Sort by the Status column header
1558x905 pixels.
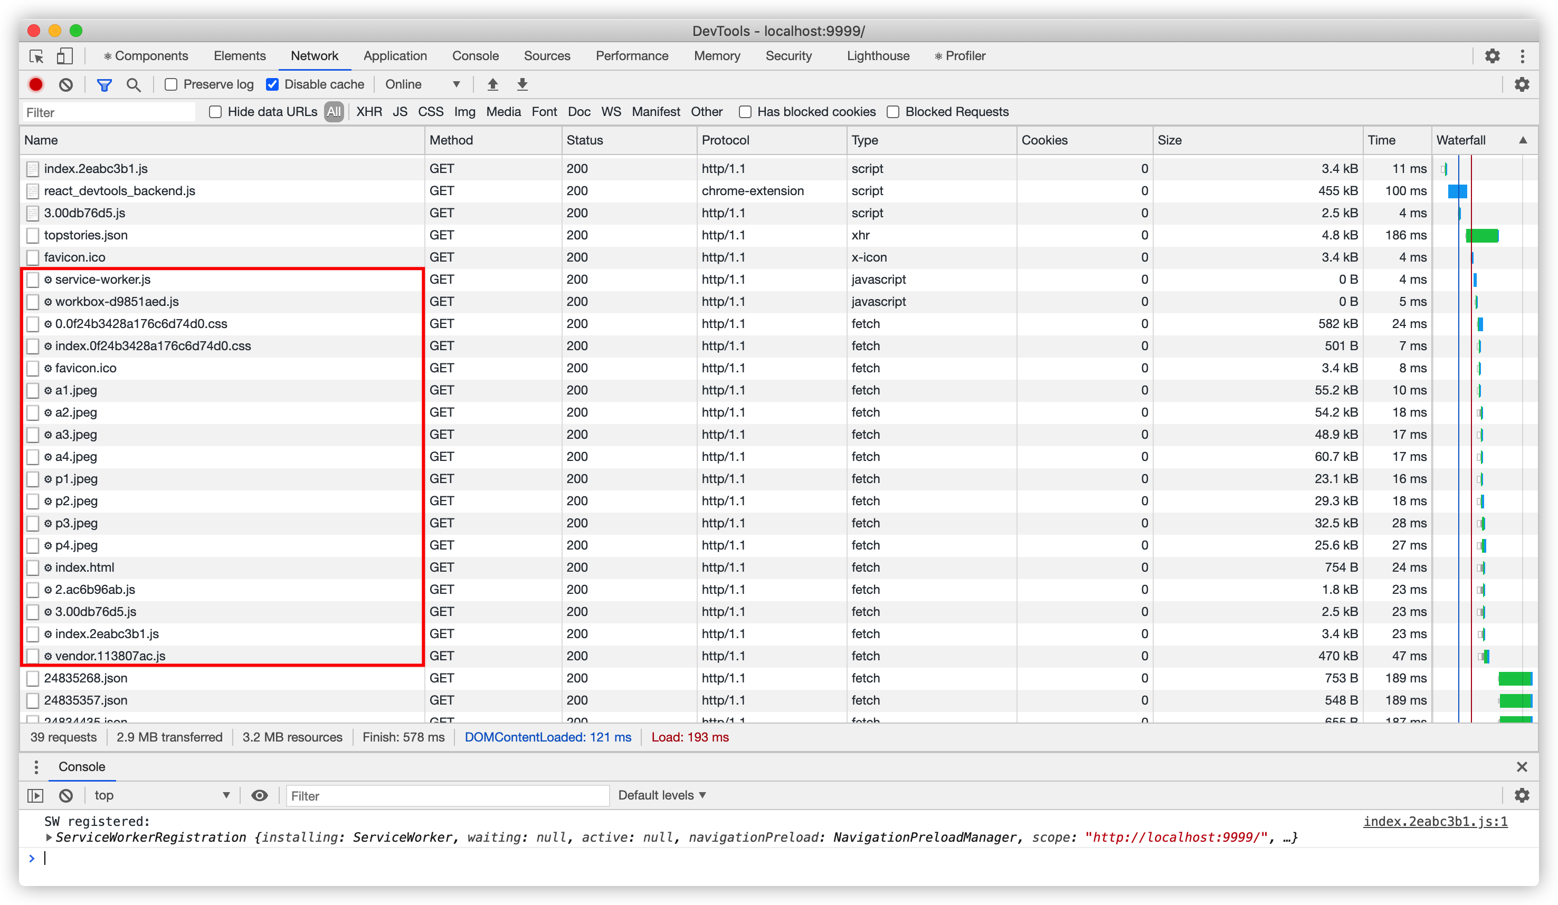coord(629,141)
